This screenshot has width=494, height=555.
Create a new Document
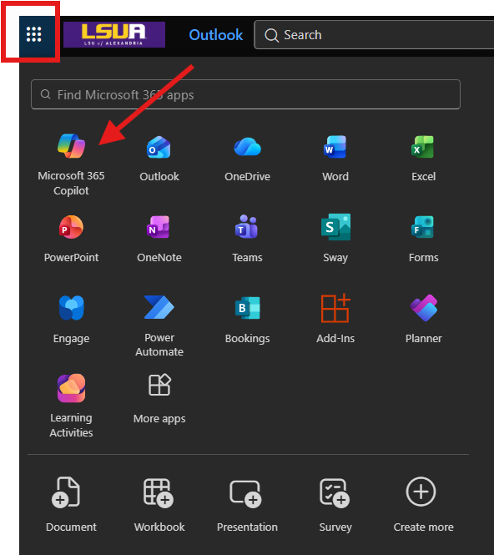(x=71, y=505)
